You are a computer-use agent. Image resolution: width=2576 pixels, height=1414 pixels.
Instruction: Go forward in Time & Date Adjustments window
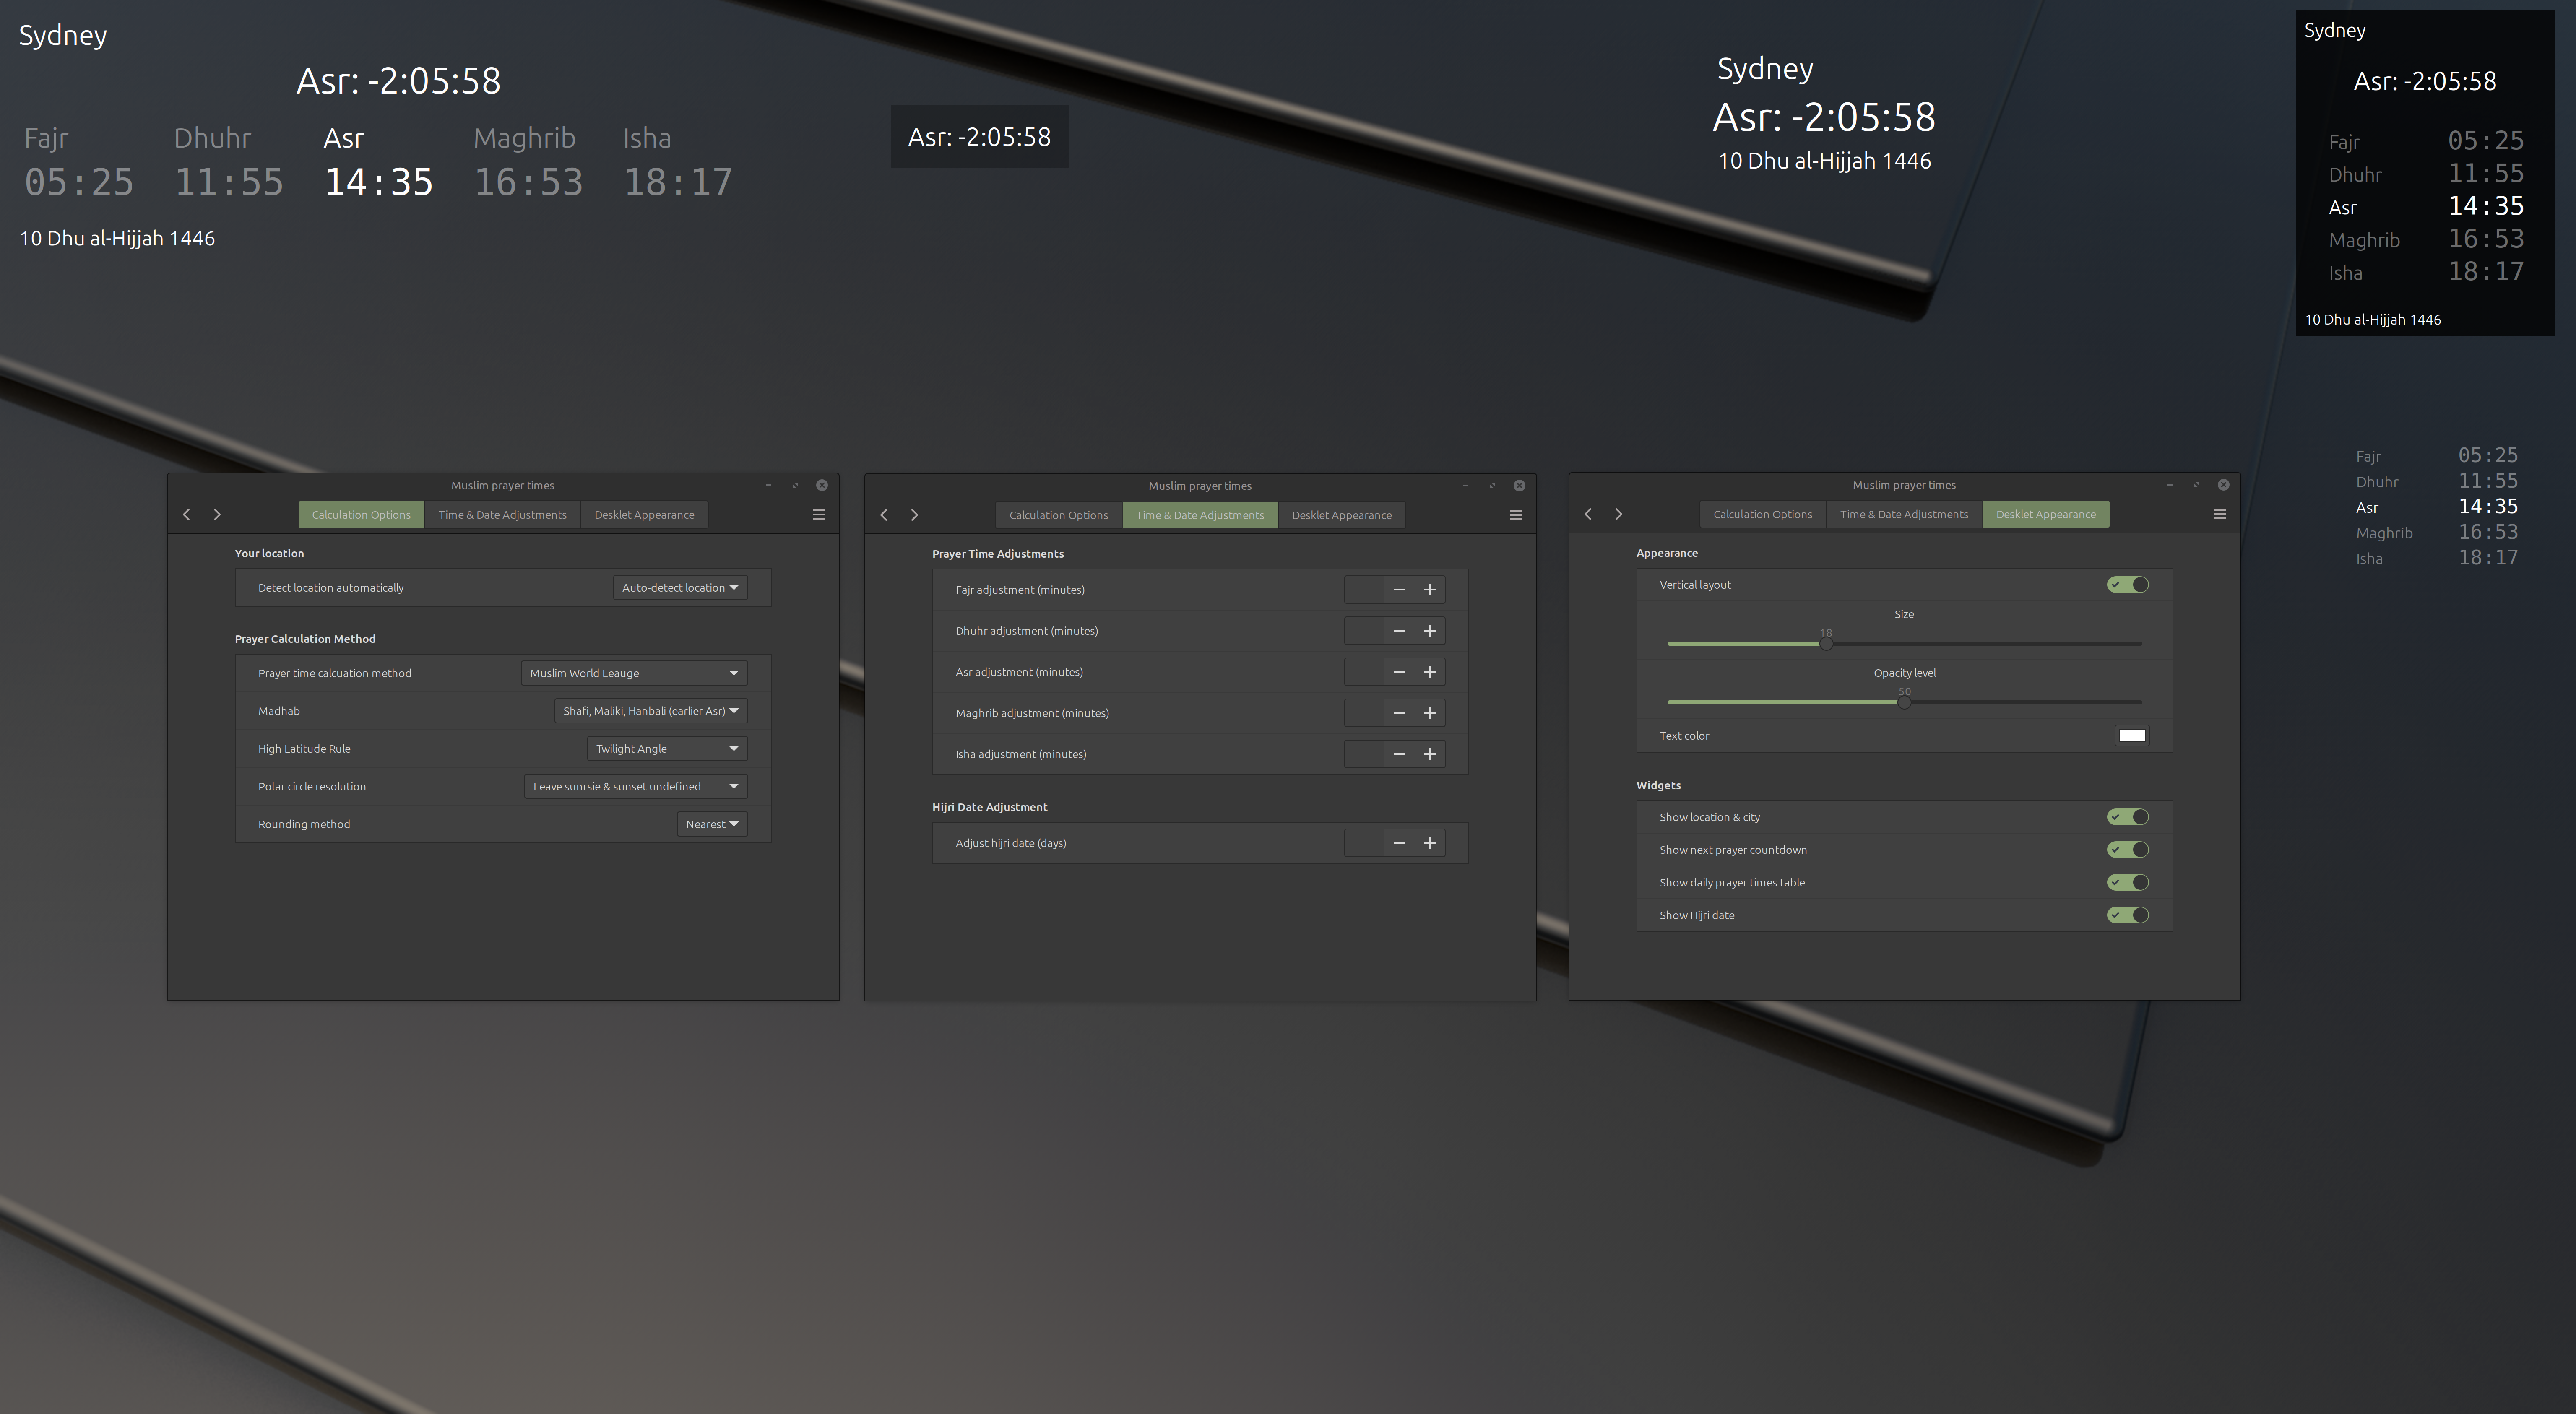914,515
